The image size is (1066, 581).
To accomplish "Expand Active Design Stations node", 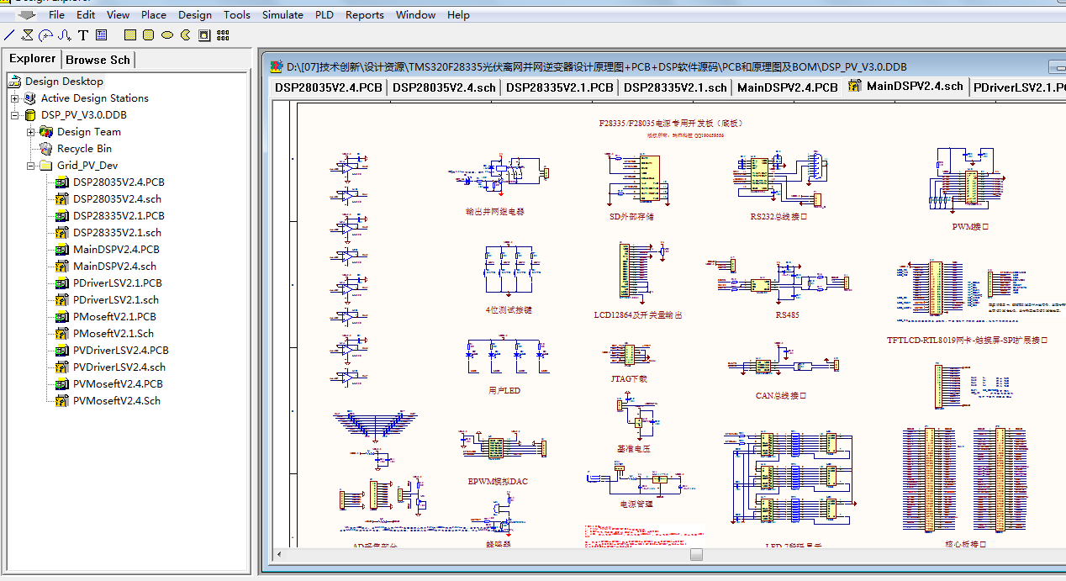I will coord(15,98).
